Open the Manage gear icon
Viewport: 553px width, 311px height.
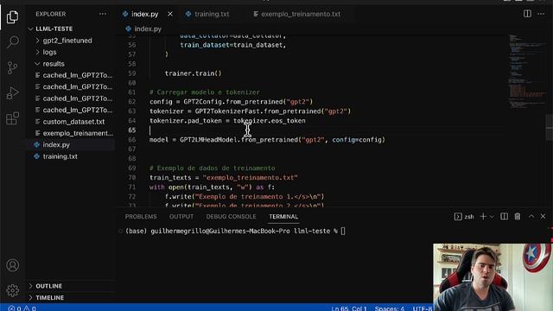(13, 290)
